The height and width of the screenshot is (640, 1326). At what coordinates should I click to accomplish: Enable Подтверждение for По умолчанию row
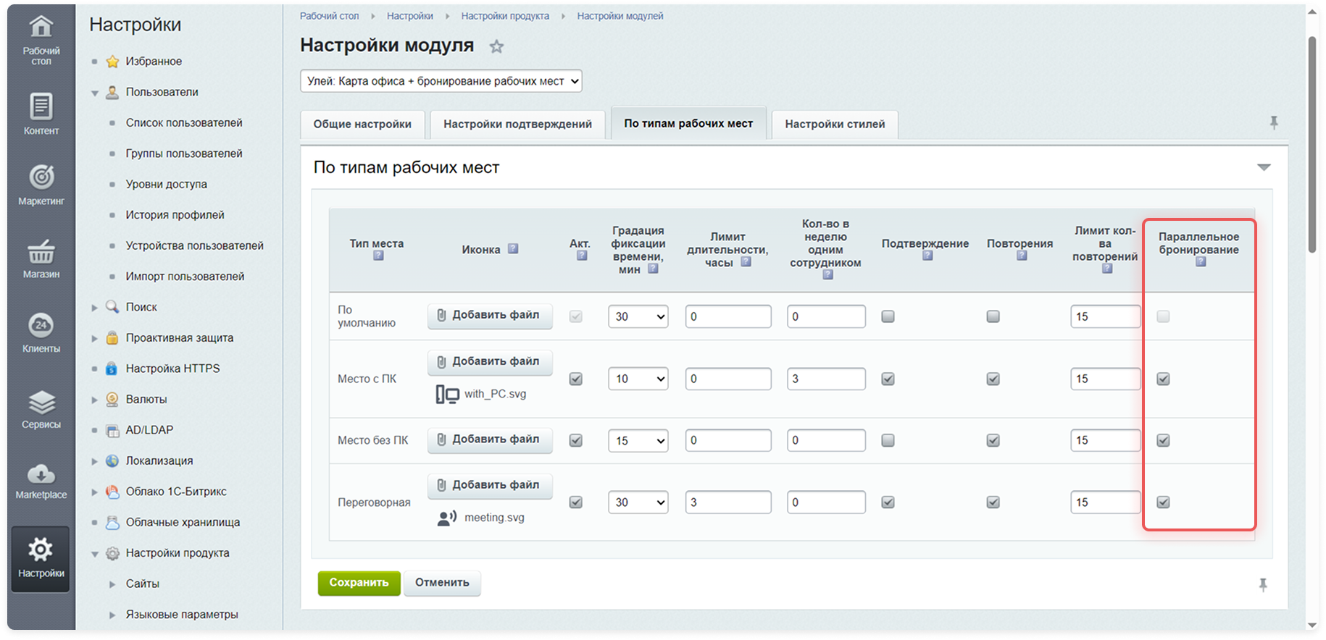click(888, 316)
